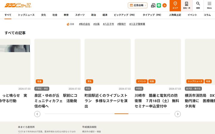Click イベント tag on 川崎市 article card
This screenshot has width=215, height=134.
tap(142, 81)
